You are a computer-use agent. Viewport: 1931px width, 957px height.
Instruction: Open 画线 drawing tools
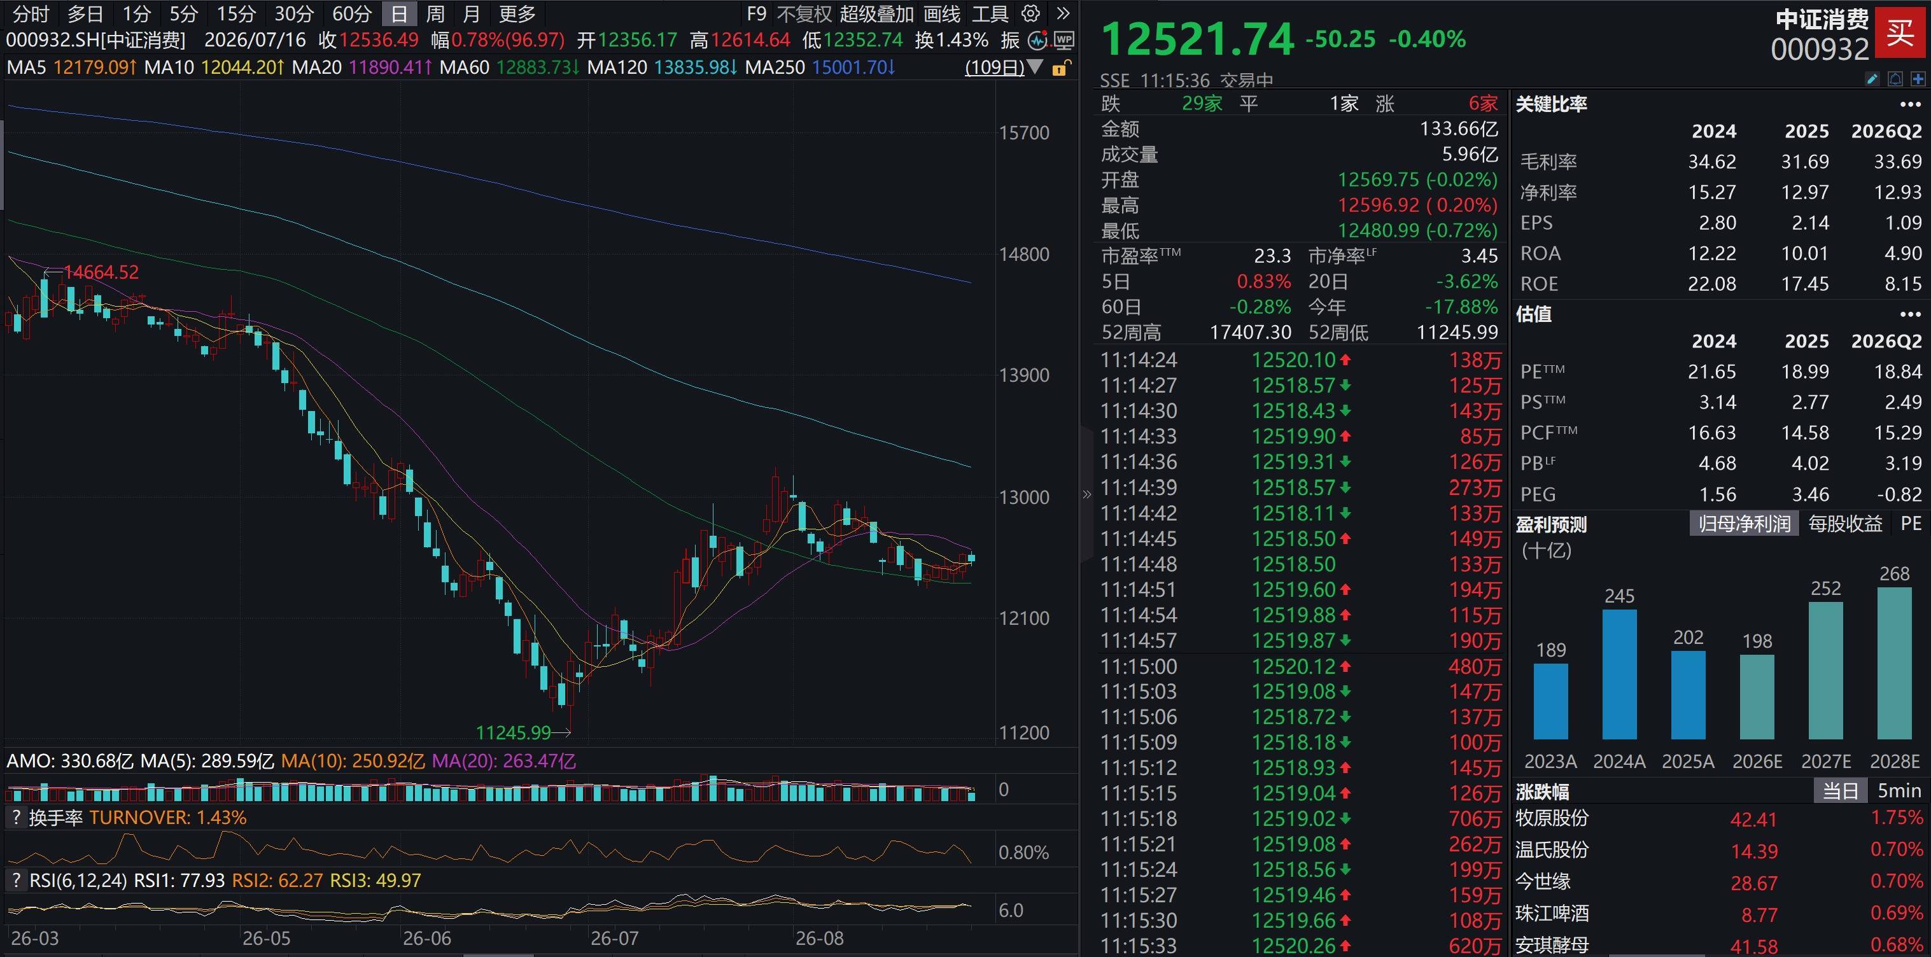tap(941, 13)
